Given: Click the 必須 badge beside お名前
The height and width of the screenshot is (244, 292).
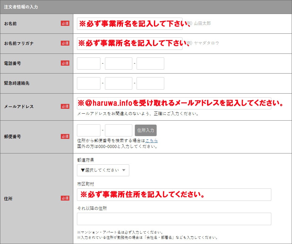Looking at the screenshot, I should pos(65,23).
